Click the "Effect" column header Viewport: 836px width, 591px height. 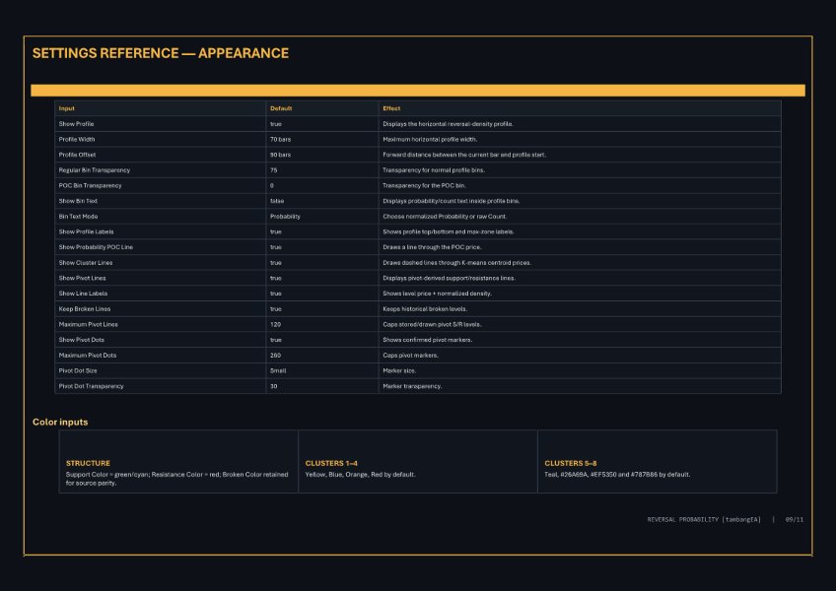tap(391, 108)
